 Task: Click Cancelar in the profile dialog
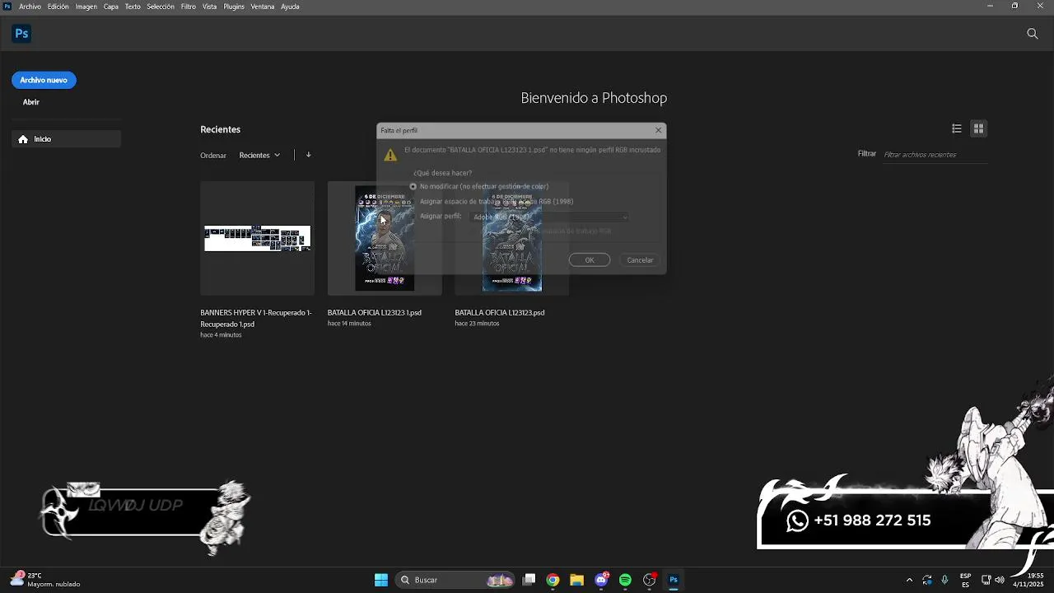pos(640,259)
